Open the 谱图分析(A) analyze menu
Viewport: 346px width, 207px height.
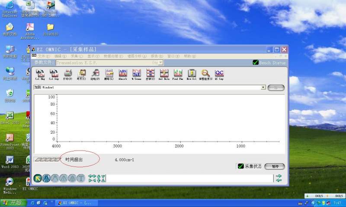click(x=137, y=56)
